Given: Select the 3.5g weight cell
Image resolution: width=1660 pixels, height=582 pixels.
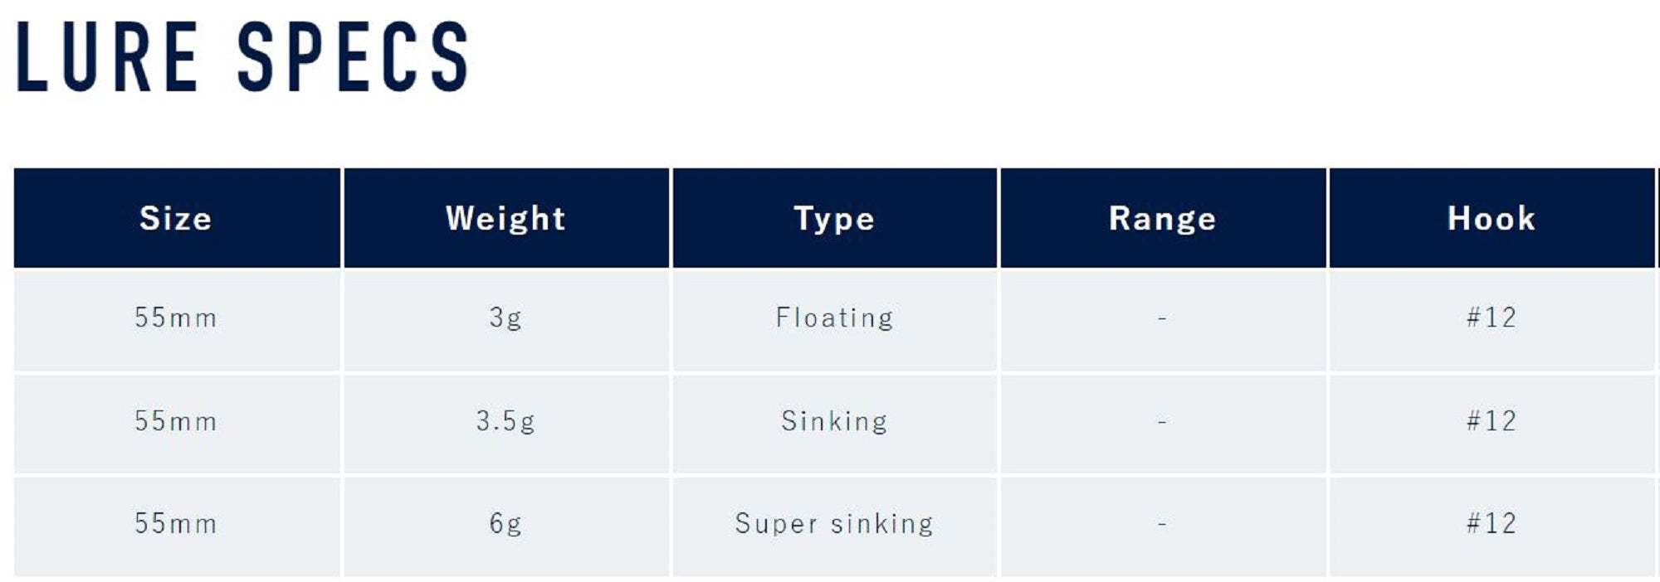Looking at the screenshot, I should point(505,421).
